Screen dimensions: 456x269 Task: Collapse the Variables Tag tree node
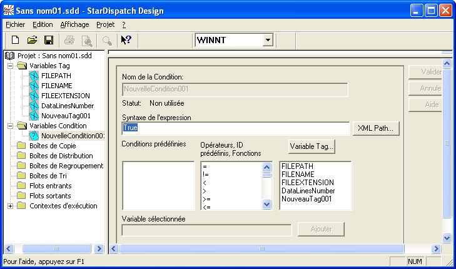click(11, 66)
